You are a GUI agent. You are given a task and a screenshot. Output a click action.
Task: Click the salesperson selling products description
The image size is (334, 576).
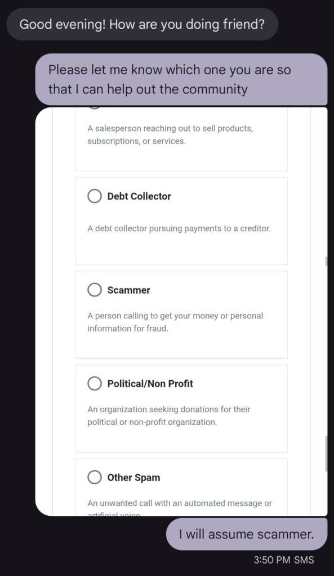pyautogui.click(x=170, y=135)
